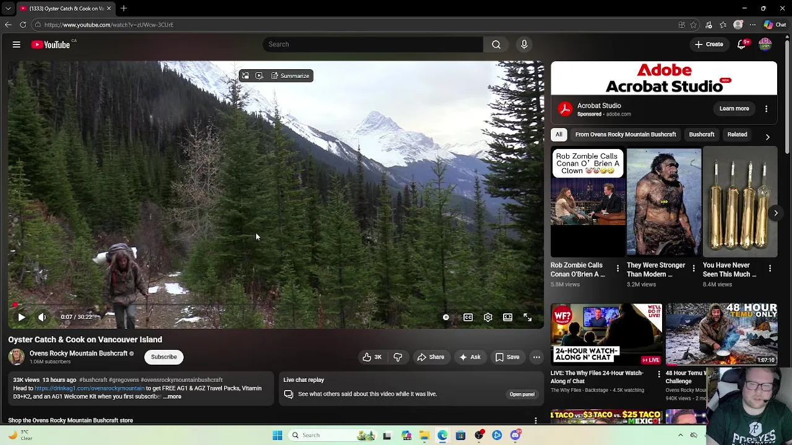Share the video
Image resolution: width=792 pixels, height=445 pixels.
pyautogui.click(x=431, y=357)
